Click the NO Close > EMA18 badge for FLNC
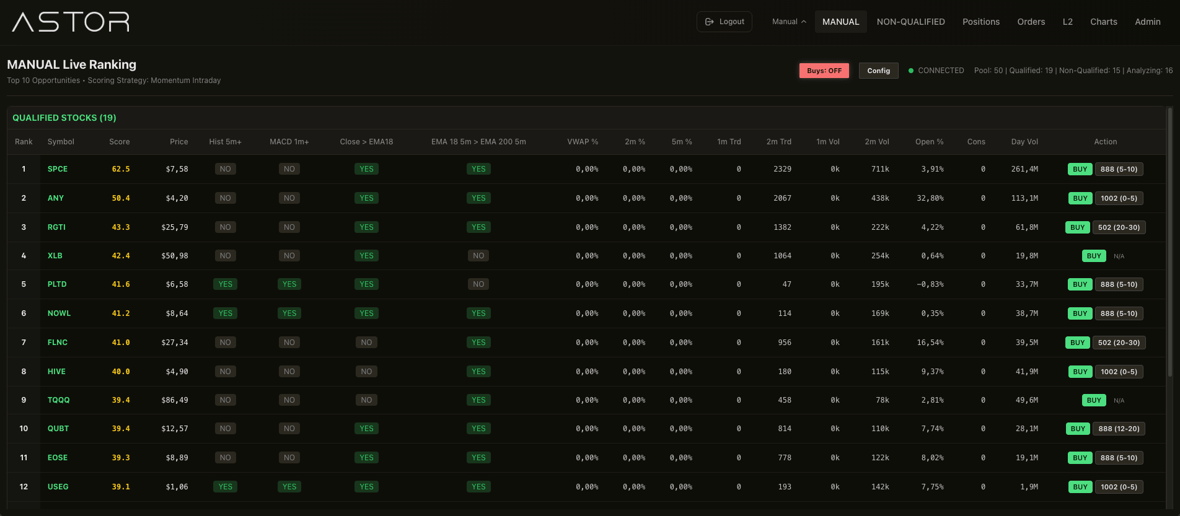 (x=366, y=343)
